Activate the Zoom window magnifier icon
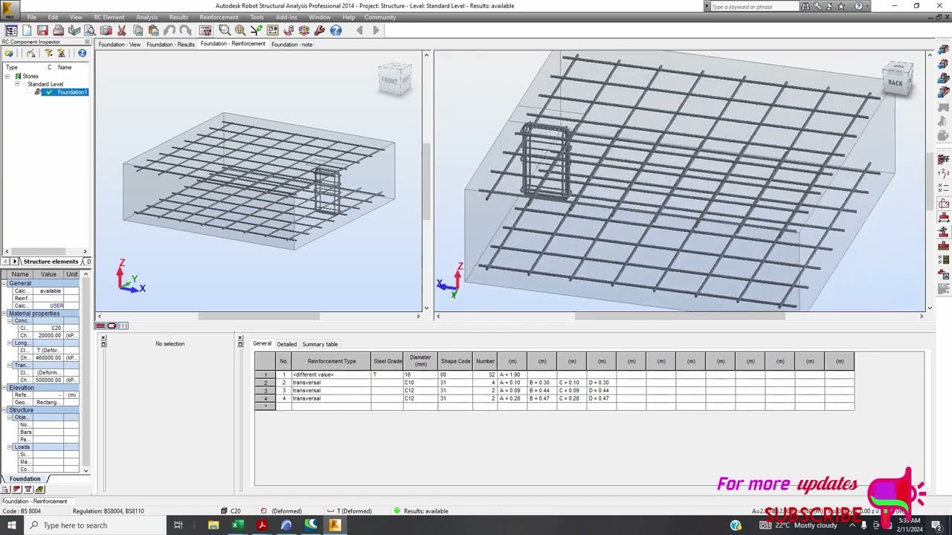The image size is (952, 535). point(224,30)
